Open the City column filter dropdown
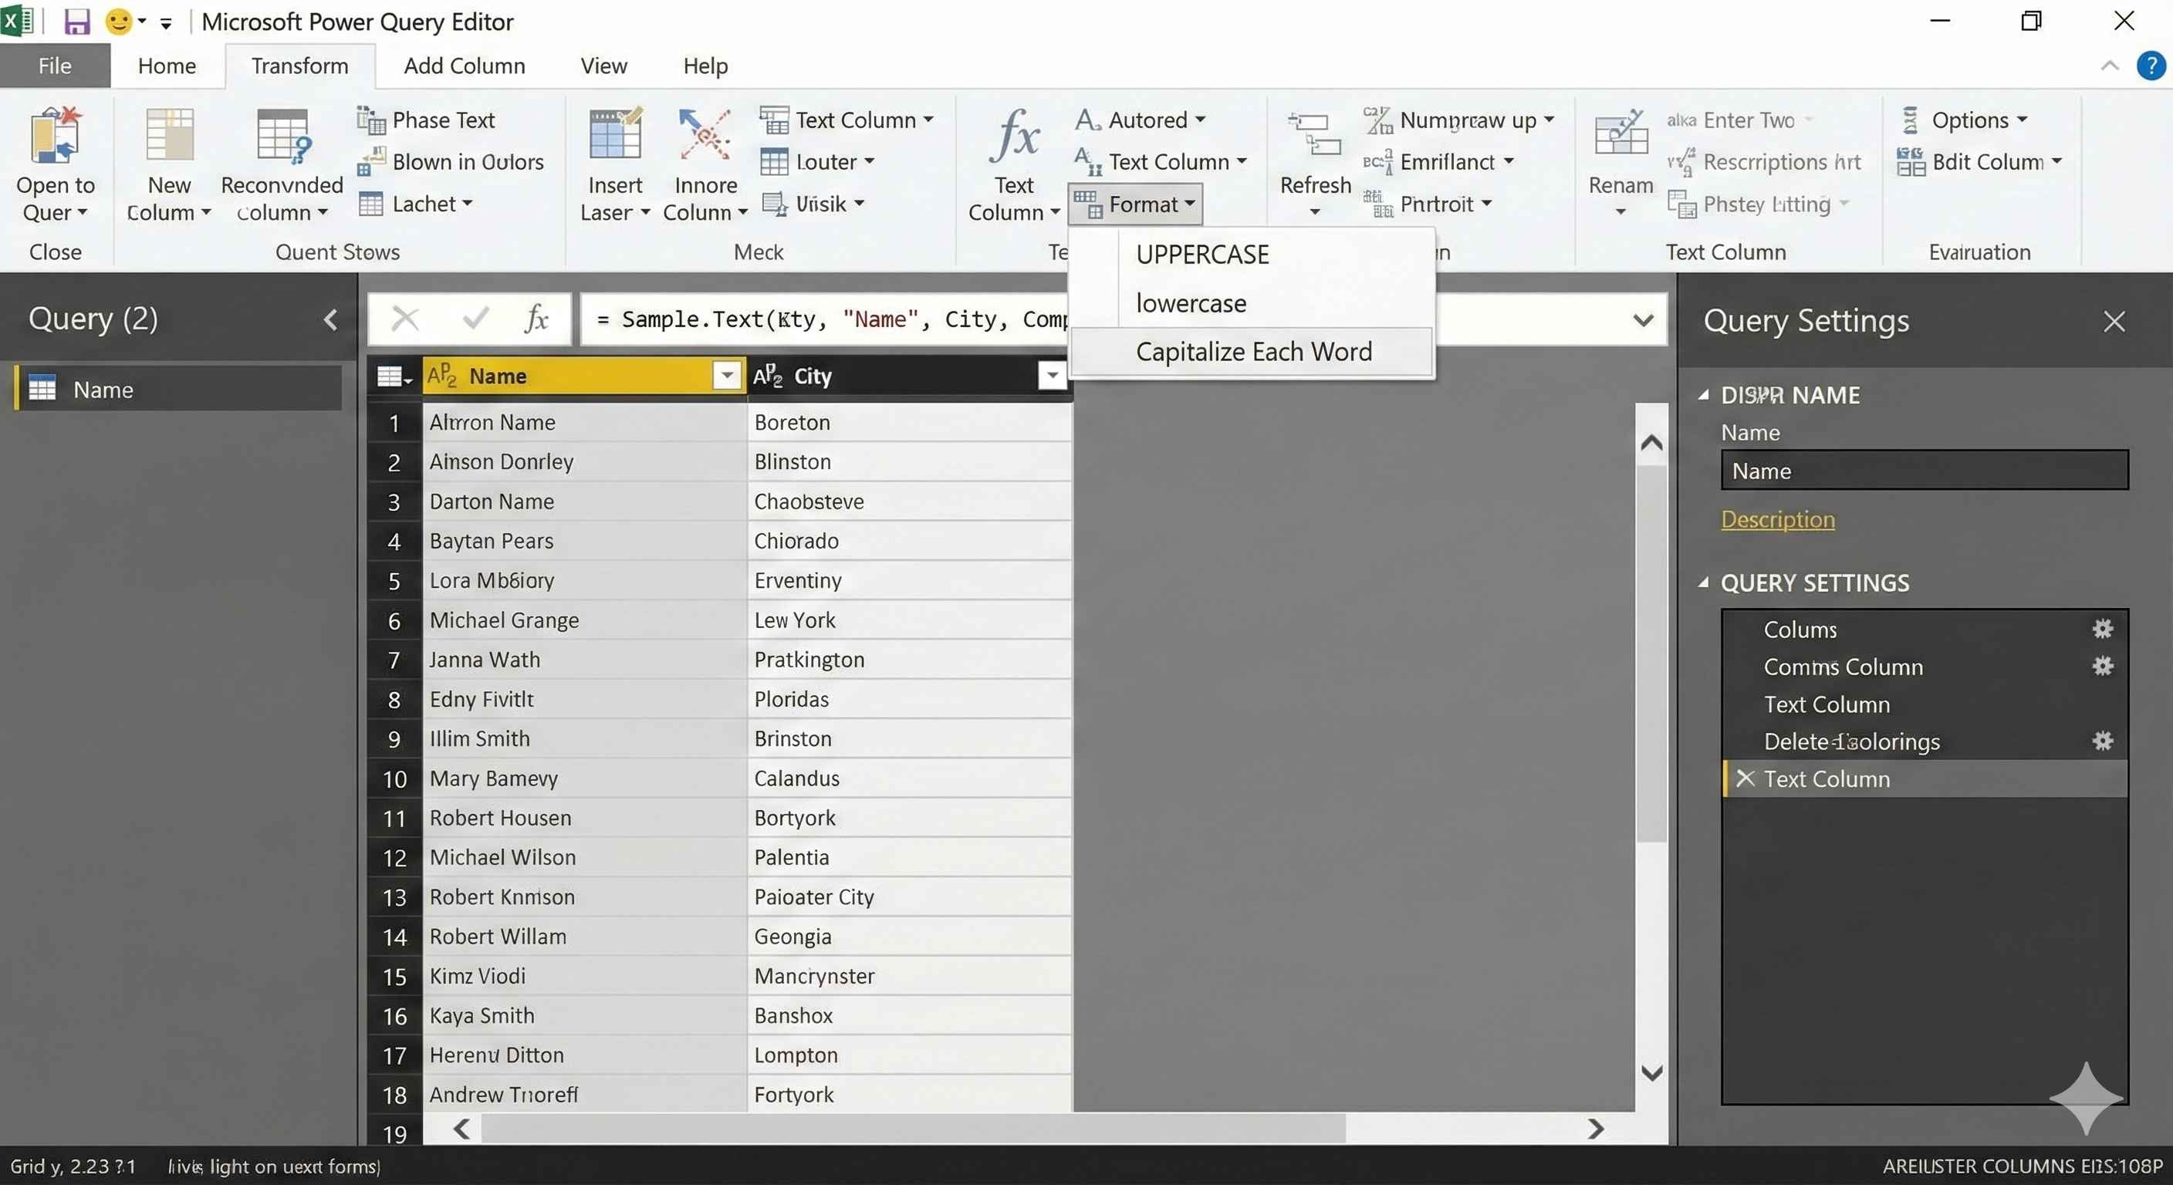The image size is (2173, 1185). coord(1051,375)
